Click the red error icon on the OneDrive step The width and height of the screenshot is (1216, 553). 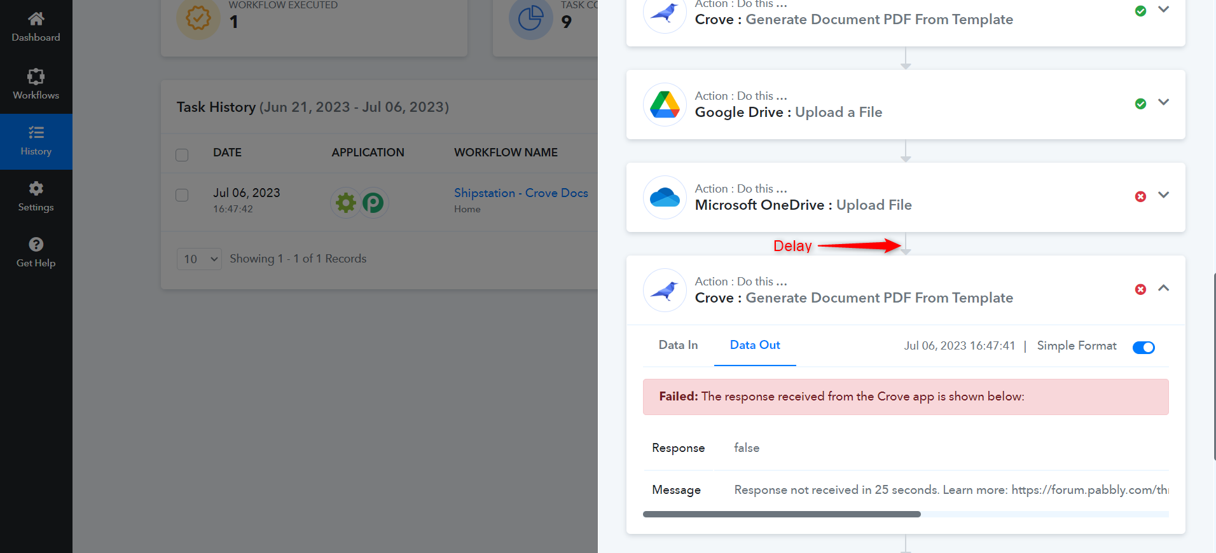coord(1141,196)
